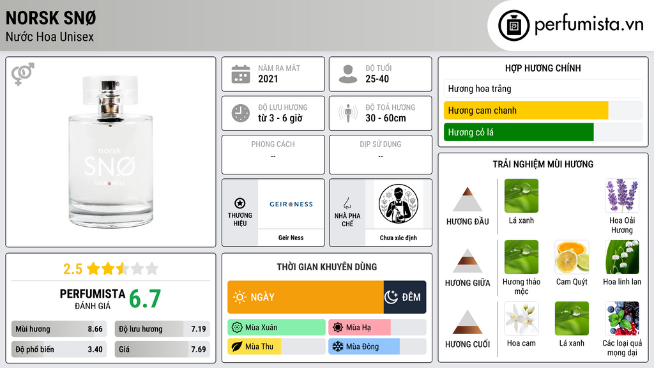
Task: Click the person icon beside Độ tuổi
Action: pyautogui.click(x=348, y=74)
